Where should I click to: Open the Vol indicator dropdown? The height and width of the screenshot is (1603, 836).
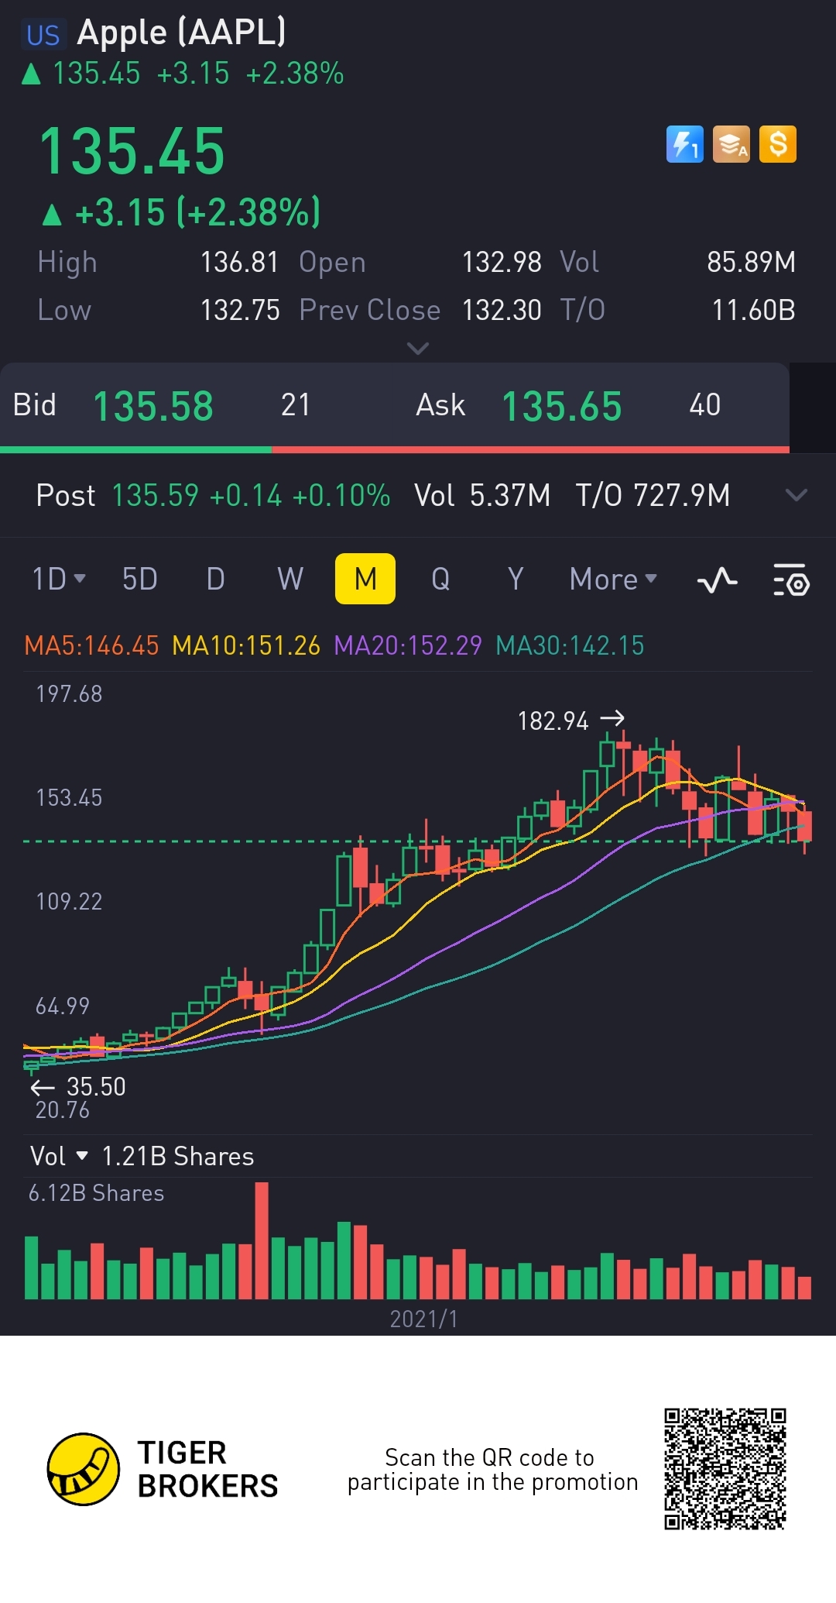(59, 1156)
